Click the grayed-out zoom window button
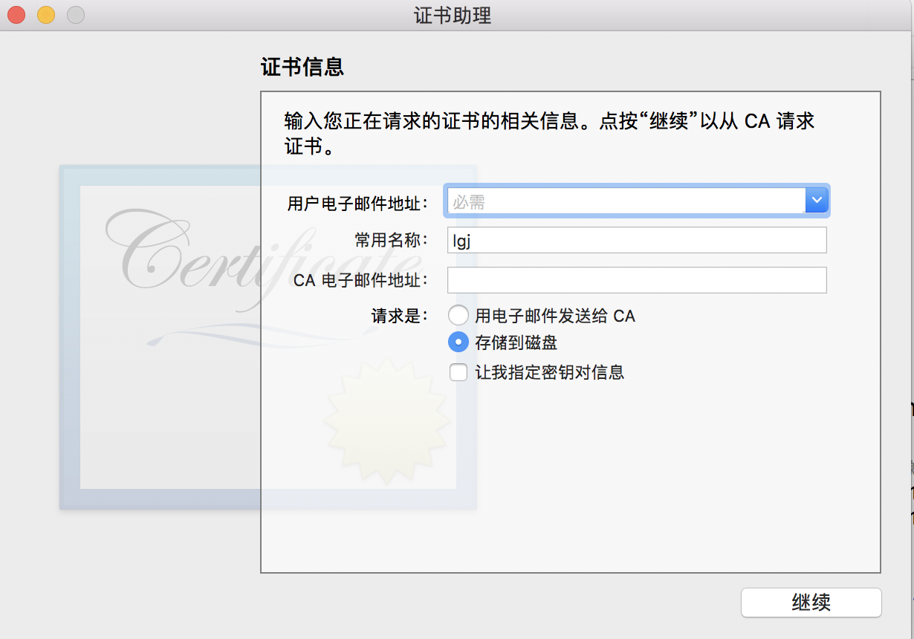This screenshot has width=914, height=639. (75, 14)
